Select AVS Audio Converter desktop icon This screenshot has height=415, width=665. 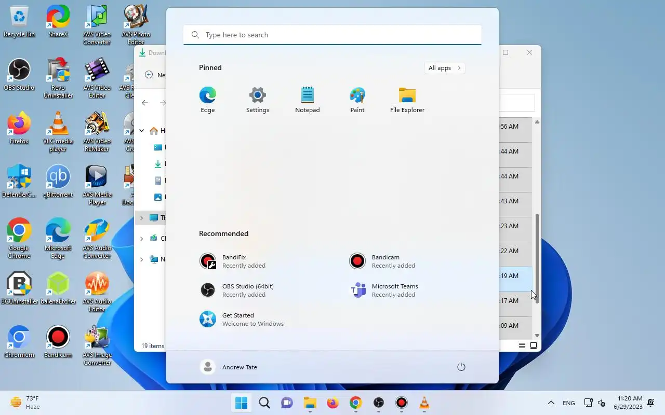pos(97,239)
